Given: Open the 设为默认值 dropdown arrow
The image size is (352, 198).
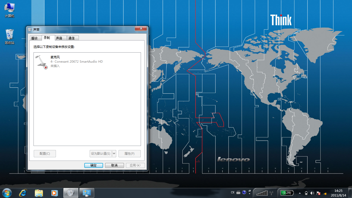Looking at the screenshot, I should (114, 154).
